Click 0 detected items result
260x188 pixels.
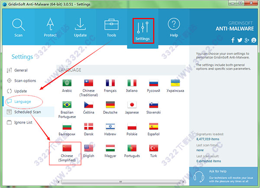pyautogui.click(x=208, y=161)
